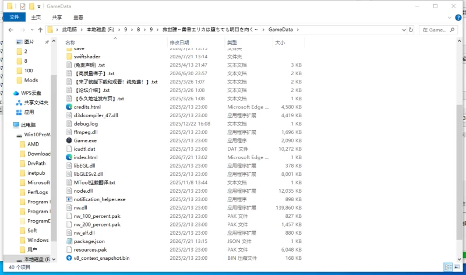Viewport: 466px width, 275px height.
Task: Expand the address bar history dropdown
Action: point(404,30)
